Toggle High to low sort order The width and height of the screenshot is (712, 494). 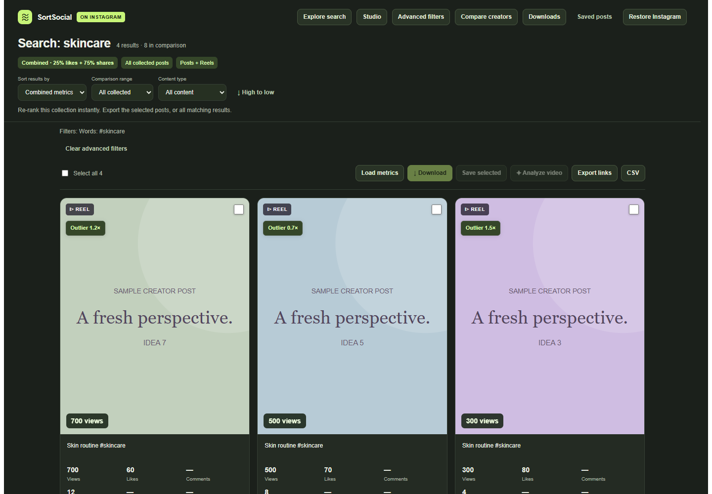pyautogui.click(x=256, y=92)
